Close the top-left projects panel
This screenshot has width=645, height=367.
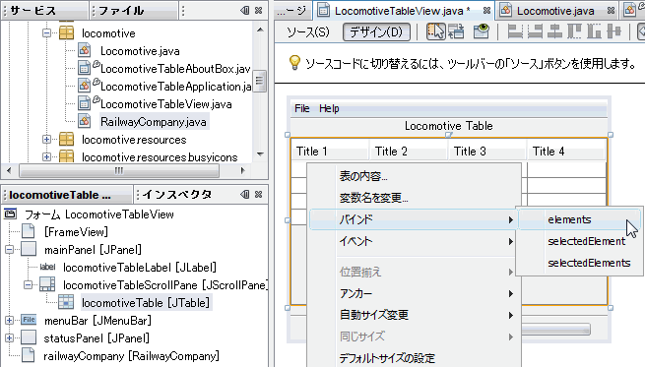click(x=258, y=10)
